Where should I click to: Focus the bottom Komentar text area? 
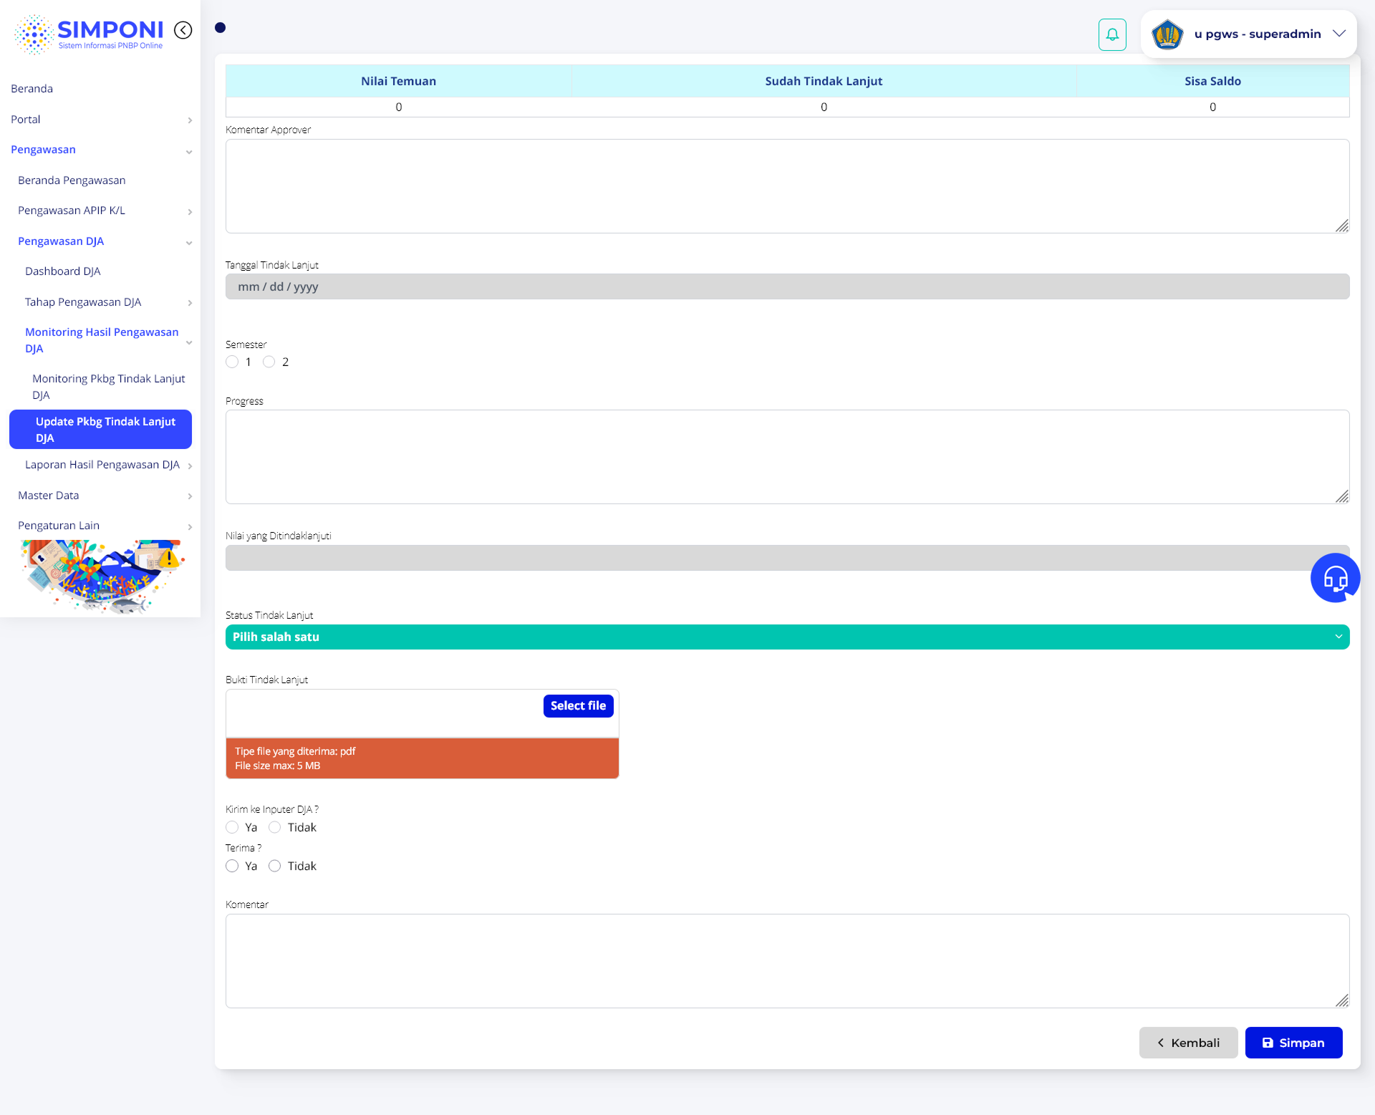click(x=787, y=961)
